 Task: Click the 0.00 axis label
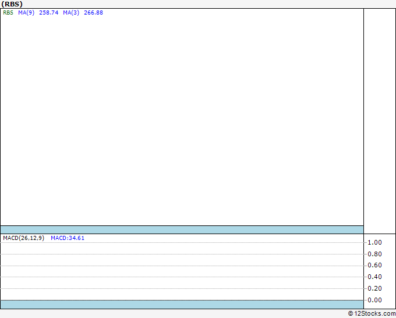pos(374,300)
